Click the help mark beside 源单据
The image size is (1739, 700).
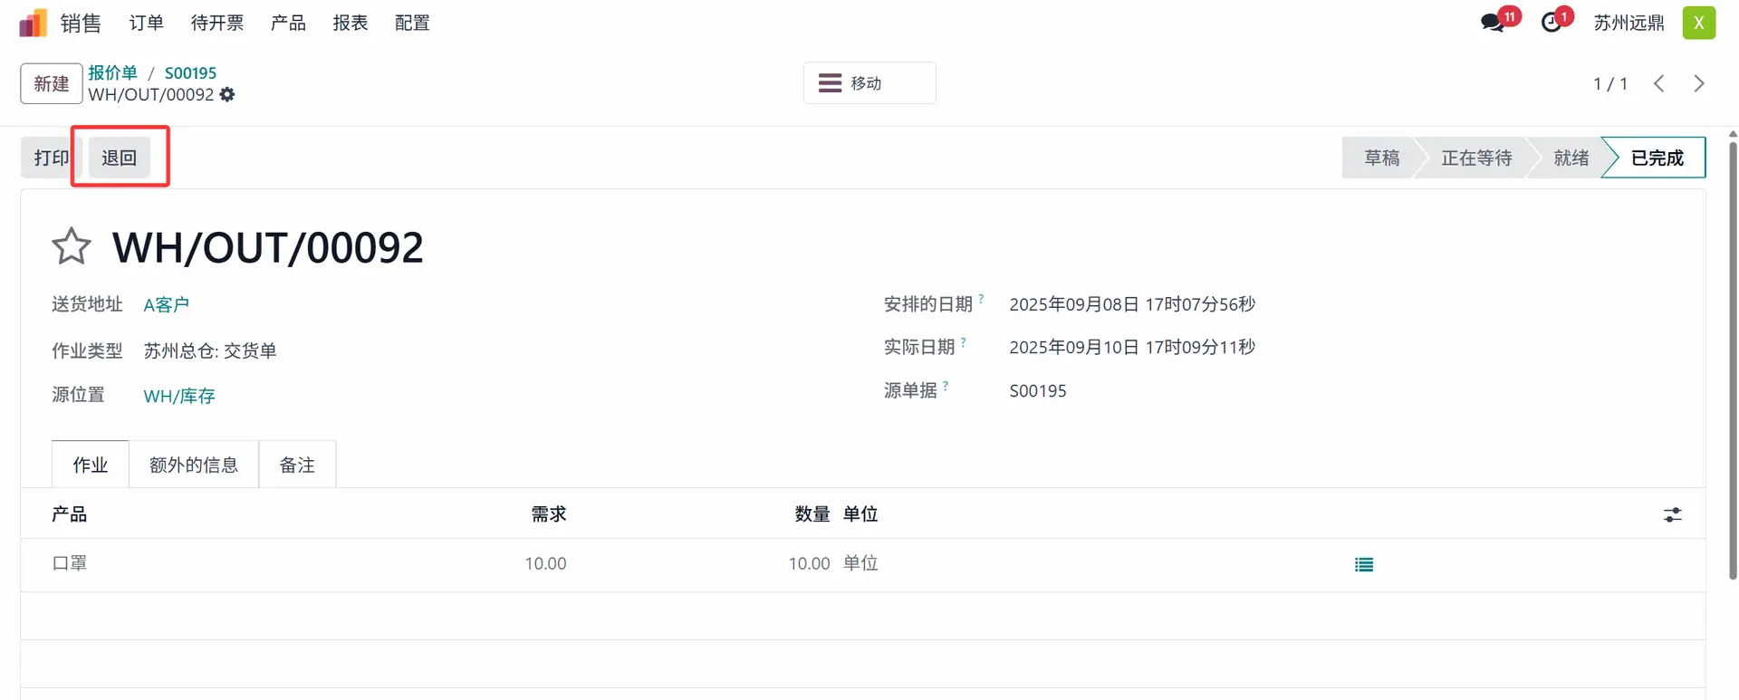(946, 385)
